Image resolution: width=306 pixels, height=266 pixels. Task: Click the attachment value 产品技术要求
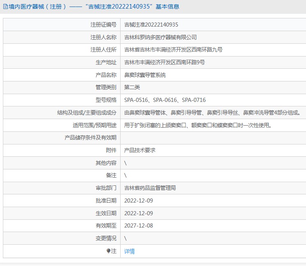(x=140, y=150)
